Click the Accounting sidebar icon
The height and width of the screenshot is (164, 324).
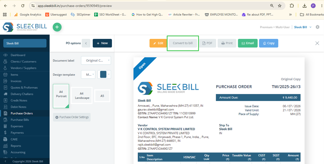click(5, 152)
